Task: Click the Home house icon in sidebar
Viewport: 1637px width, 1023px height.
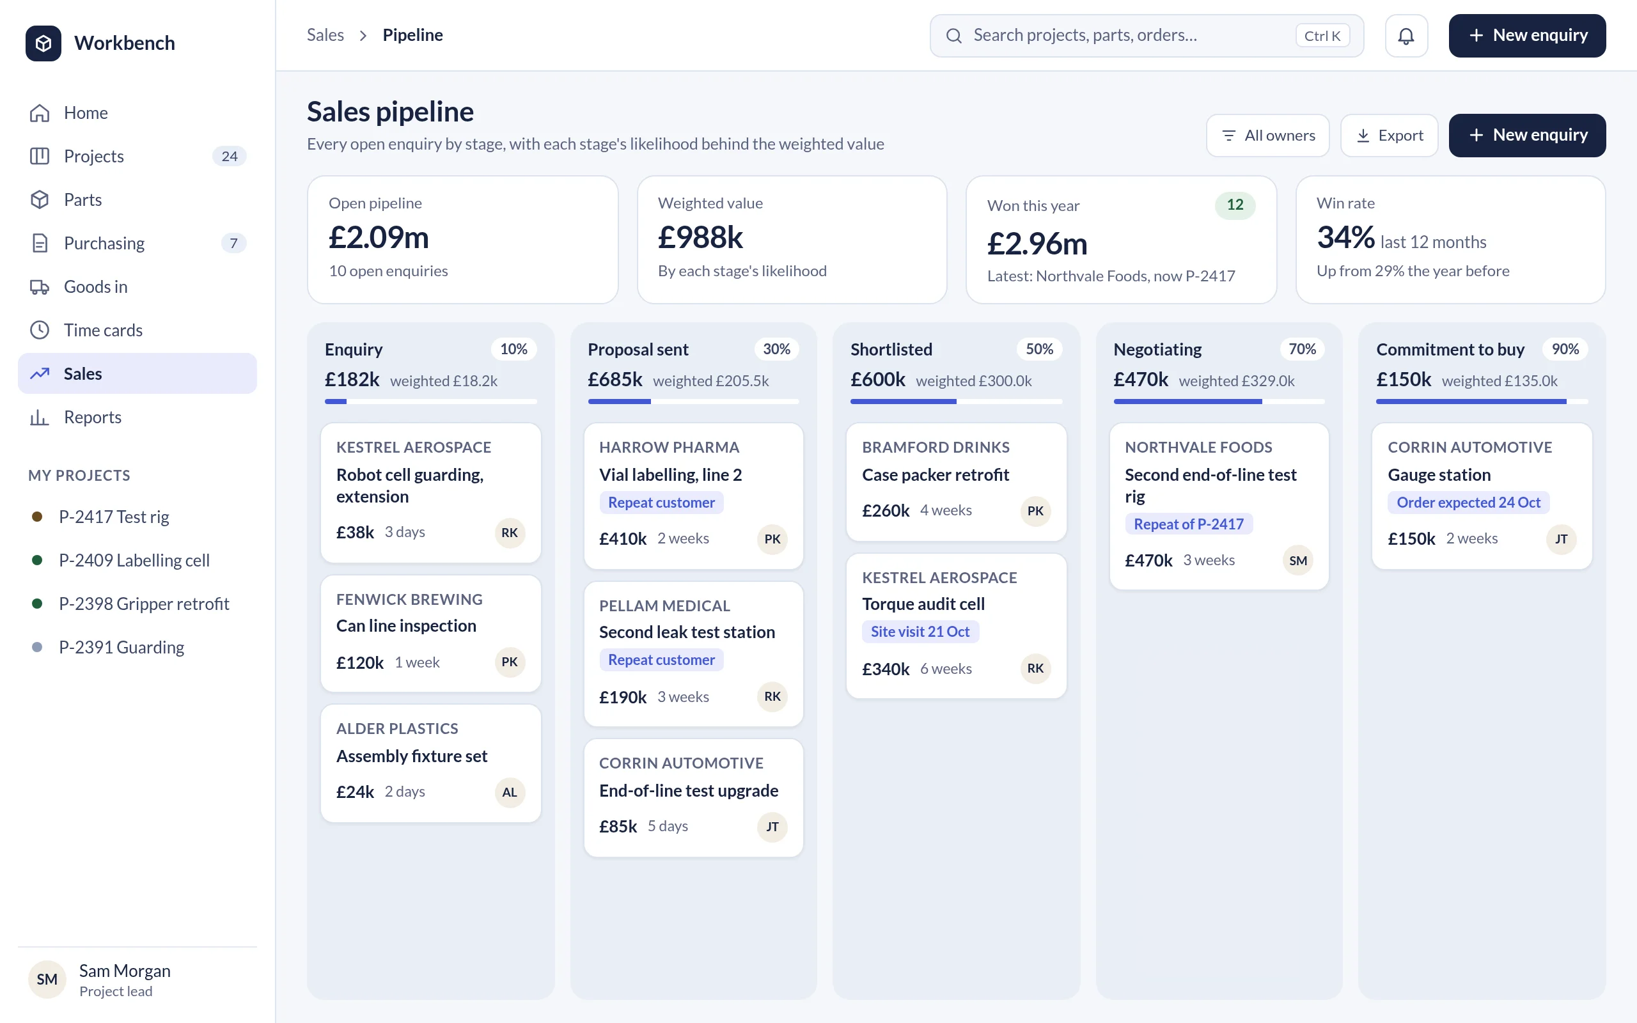Action: 40,113
